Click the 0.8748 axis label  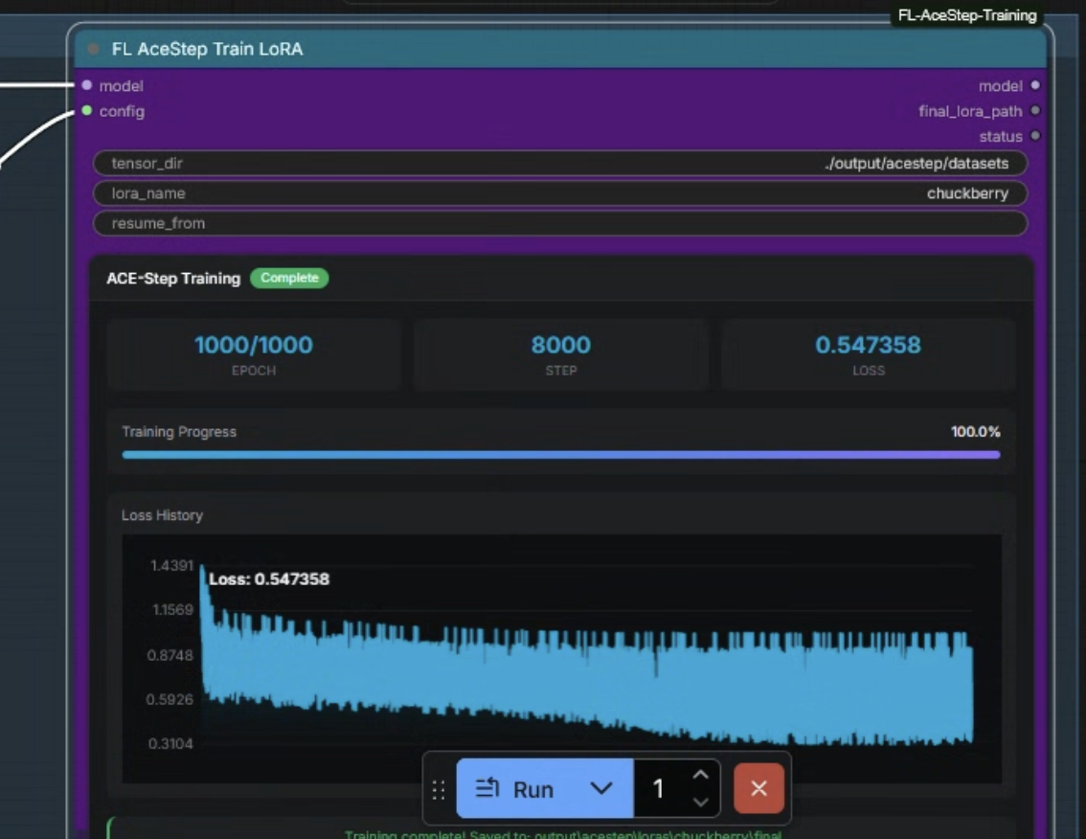click(170, 655)
